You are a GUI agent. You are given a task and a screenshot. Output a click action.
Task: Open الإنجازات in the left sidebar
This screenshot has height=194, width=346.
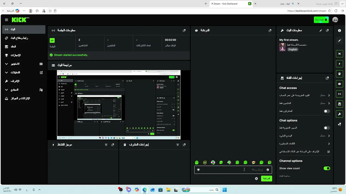(24, 55)
